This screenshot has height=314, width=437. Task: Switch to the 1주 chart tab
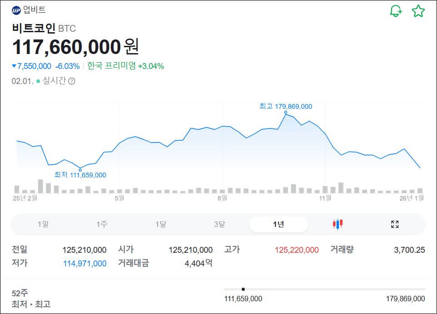pos(103,224)
